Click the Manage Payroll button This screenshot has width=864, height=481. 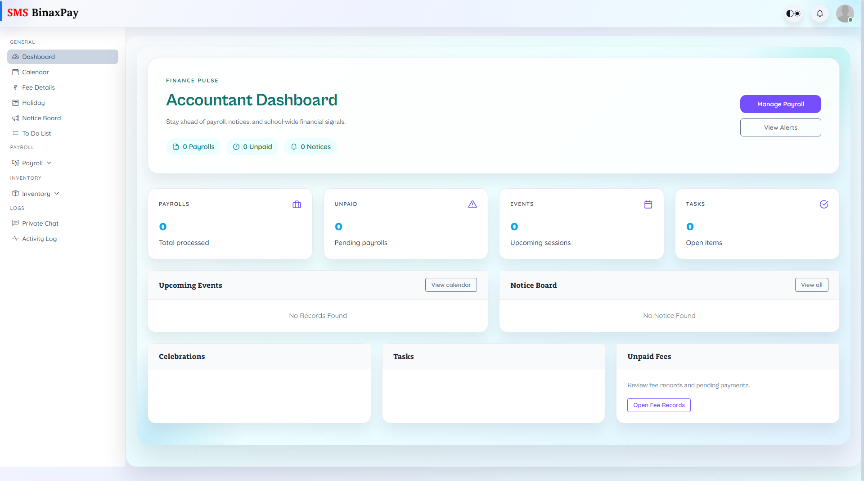coord(780,104)
